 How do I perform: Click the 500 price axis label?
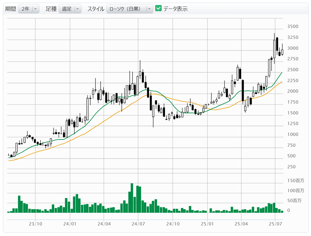[292, 156]
